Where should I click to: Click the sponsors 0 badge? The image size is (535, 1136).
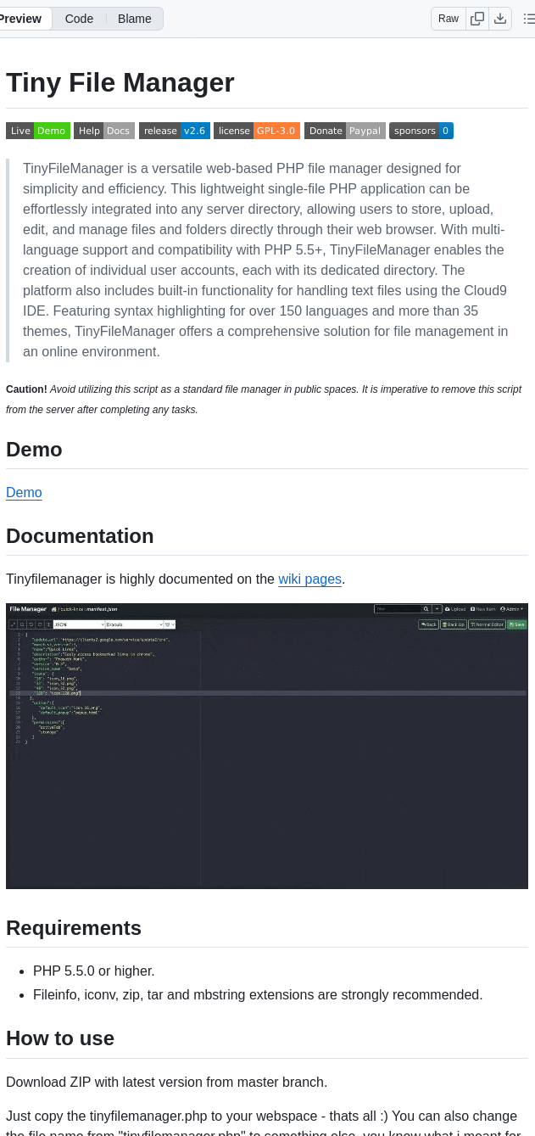(421, 131)
